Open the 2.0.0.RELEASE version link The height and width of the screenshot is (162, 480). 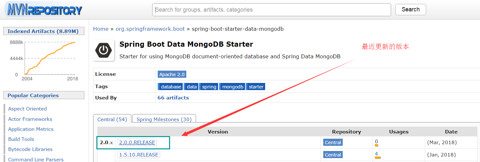click(x=137, y=142)
